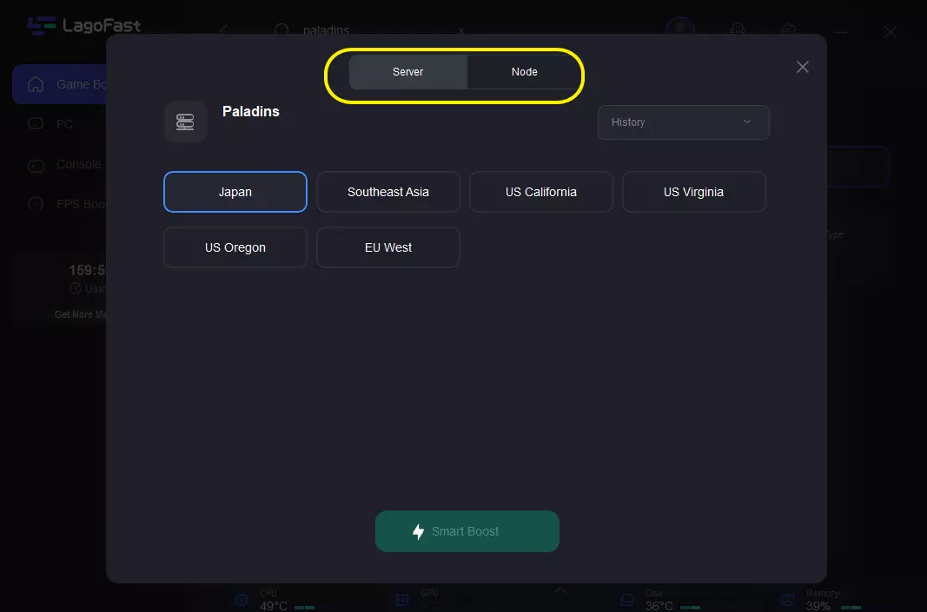
Task: Click the CPU 49°C reading
Action: point(273,606)
